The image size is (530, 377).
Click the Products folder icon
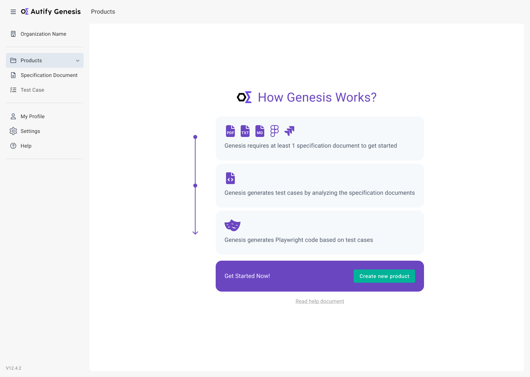13,60
